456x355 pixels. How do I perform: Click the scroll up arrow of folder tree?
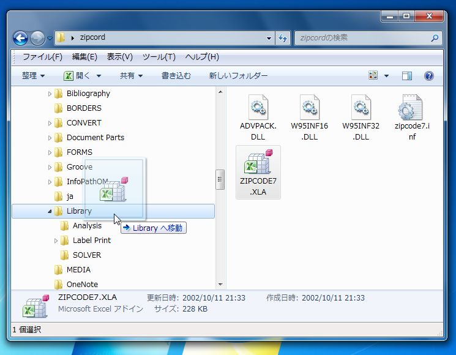220,92
